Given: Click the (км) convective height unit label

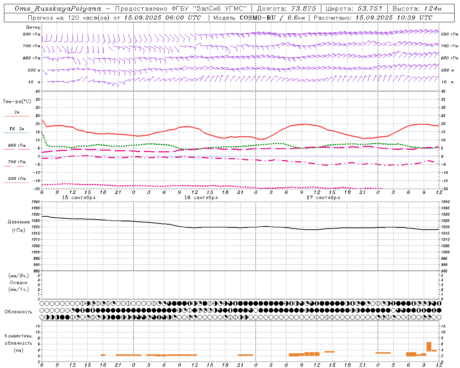Looking at the screenshot, I should click(x=19, y=350).
